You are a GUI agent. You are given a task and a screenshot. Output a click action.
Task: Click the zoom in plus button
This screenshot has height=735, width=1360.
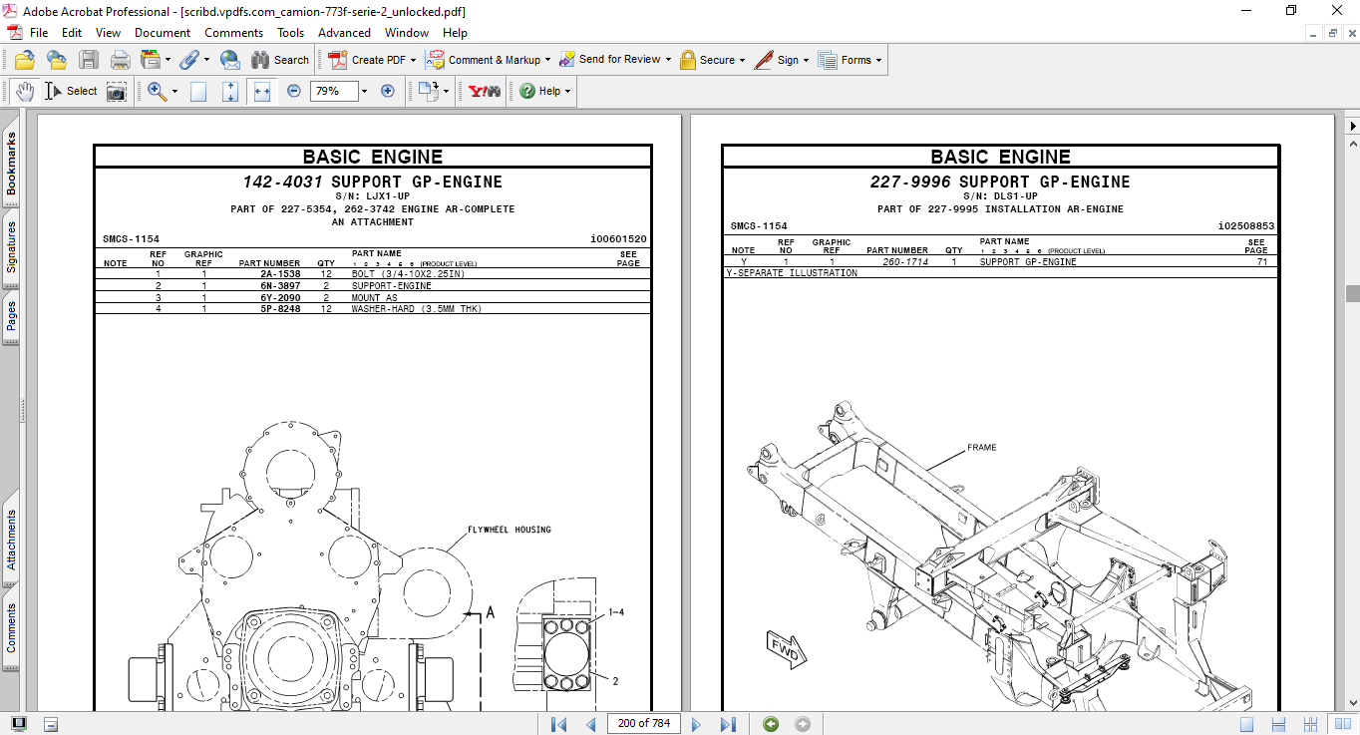[x=388, y=91]
